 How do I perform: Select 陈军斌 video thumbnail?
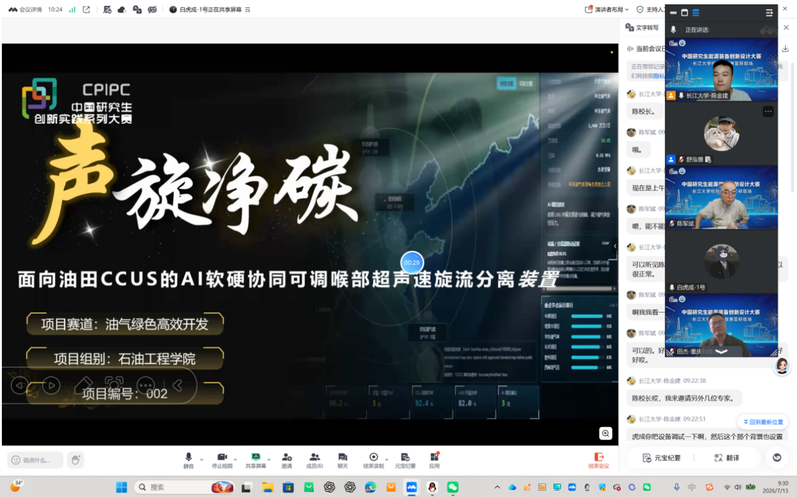(x=722, y=197)
